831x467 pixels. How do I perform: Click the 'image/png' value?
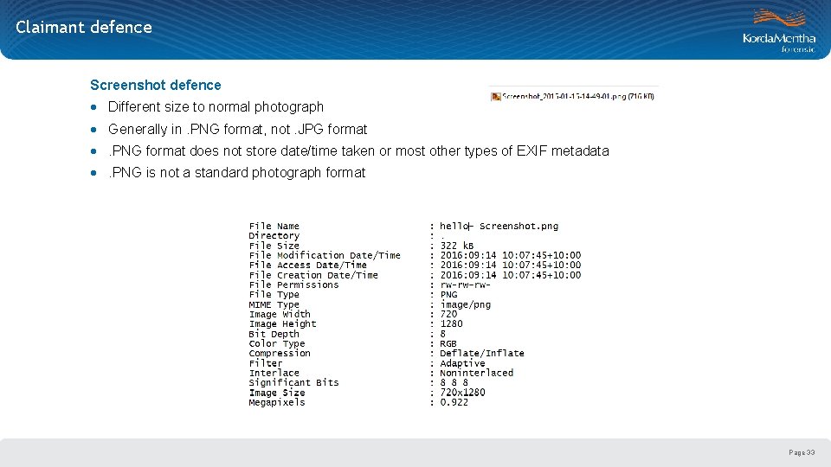466,304
